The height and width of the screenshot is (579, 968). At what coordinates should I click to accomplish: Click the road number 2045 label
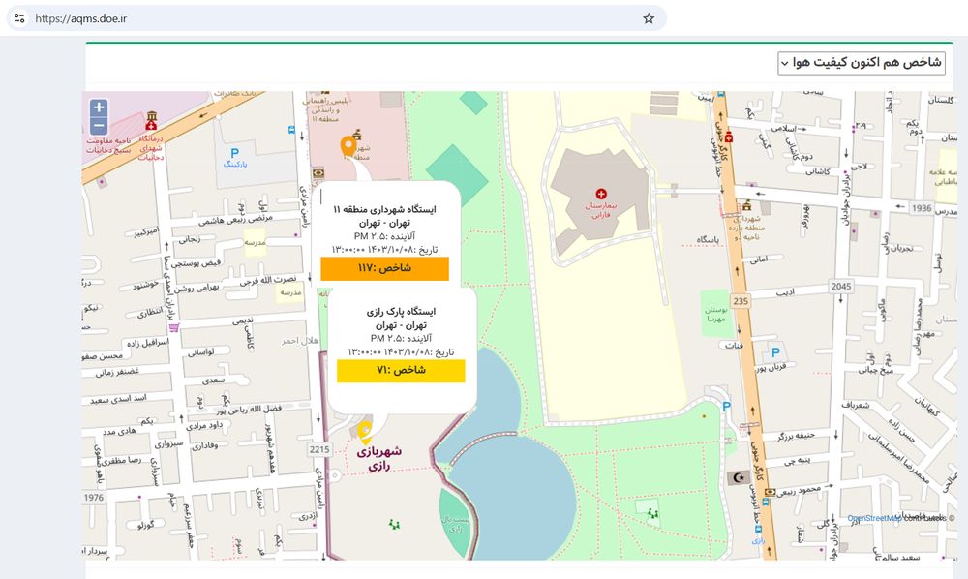pos(841,286)
